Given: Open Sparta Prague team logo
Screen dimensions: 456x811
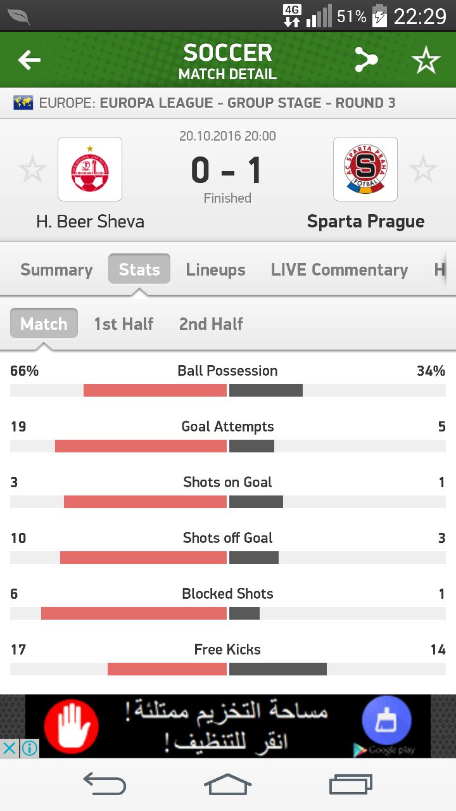Looking at the screenshot, I should coord(365,169).
